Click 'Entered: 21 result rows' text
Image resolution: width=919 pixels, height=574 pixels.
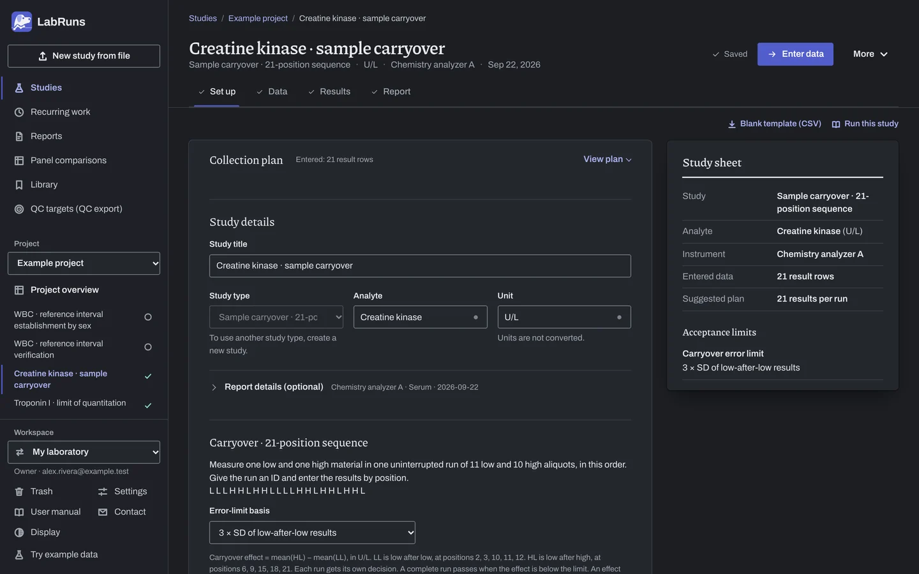click(x=334, y=160)
